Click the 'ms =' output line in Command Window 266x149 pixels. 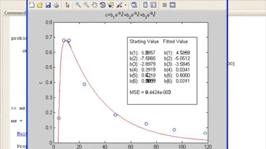pyautogui.click(x=17, y=121)
